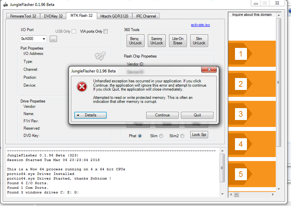Click the Sammy UnLock button
291x206 pixels.
tap(157, 41)
